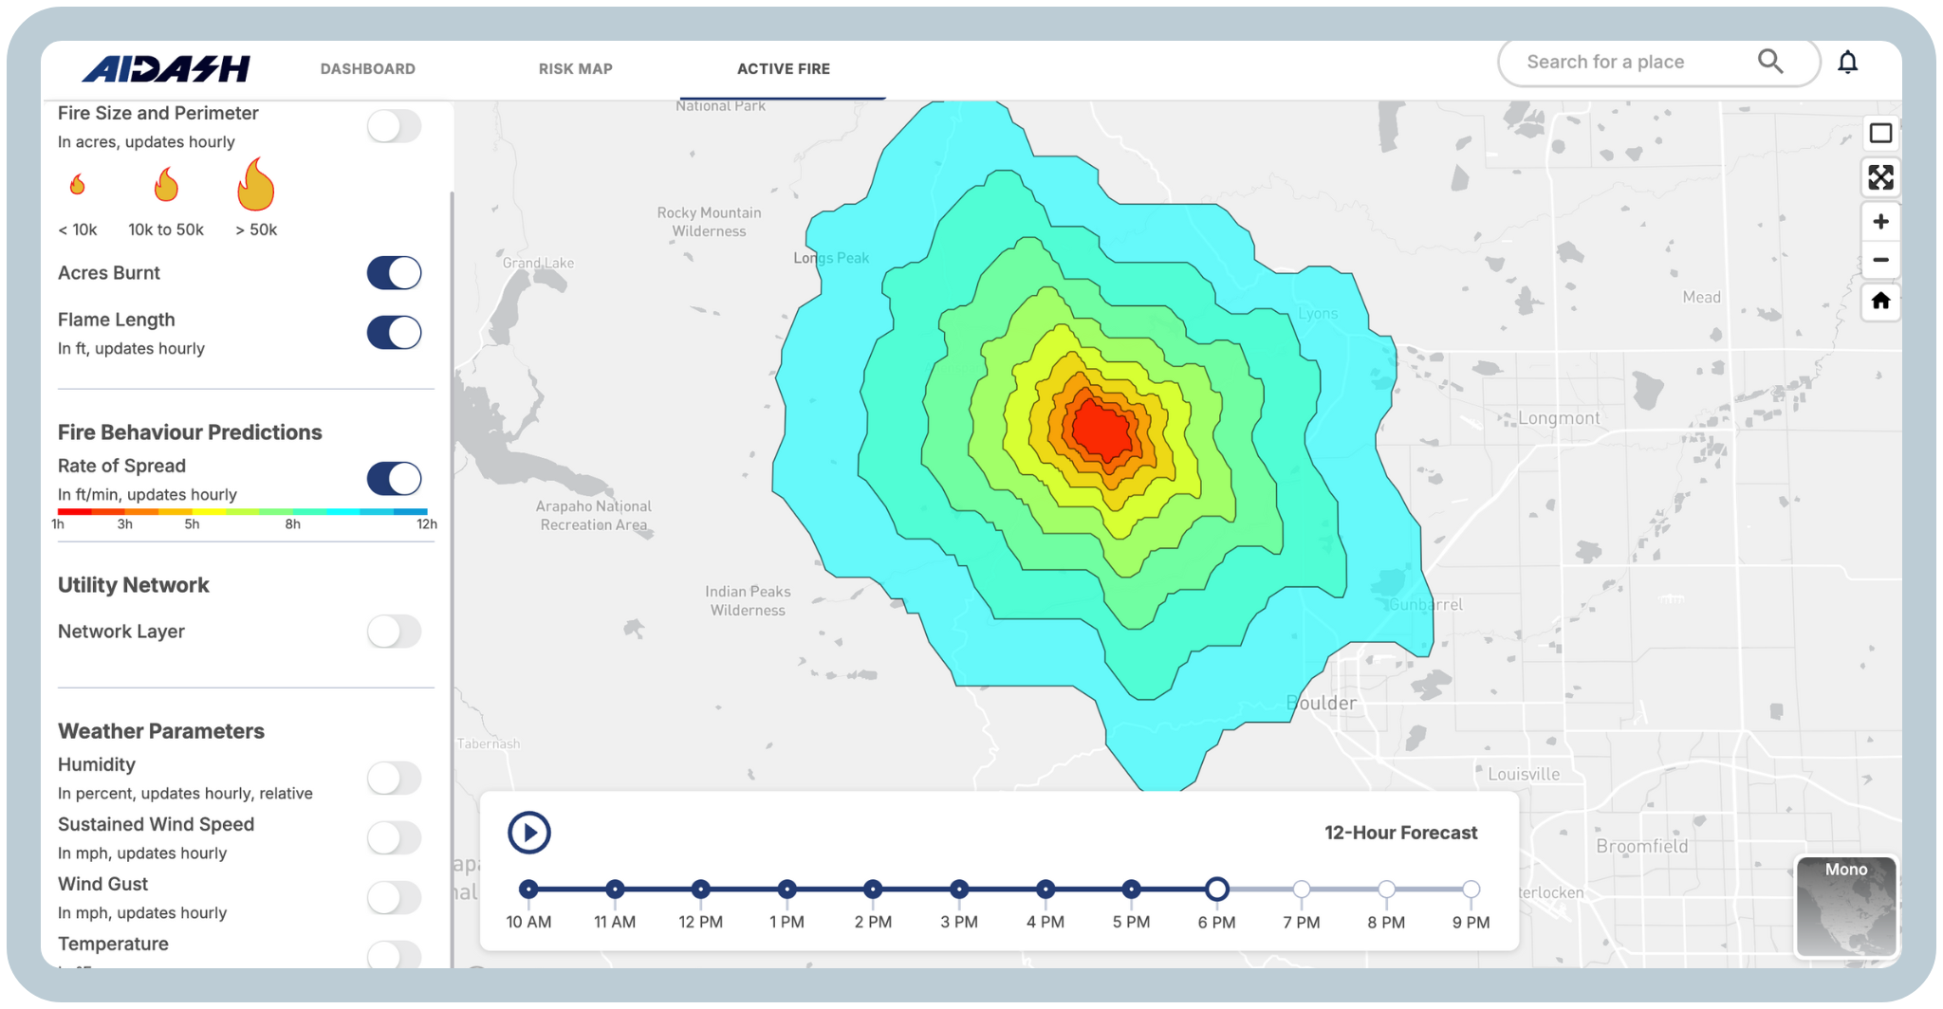
Task: Click the Indian Peaks Wilderness label
Action: click(x=748, y=601)
